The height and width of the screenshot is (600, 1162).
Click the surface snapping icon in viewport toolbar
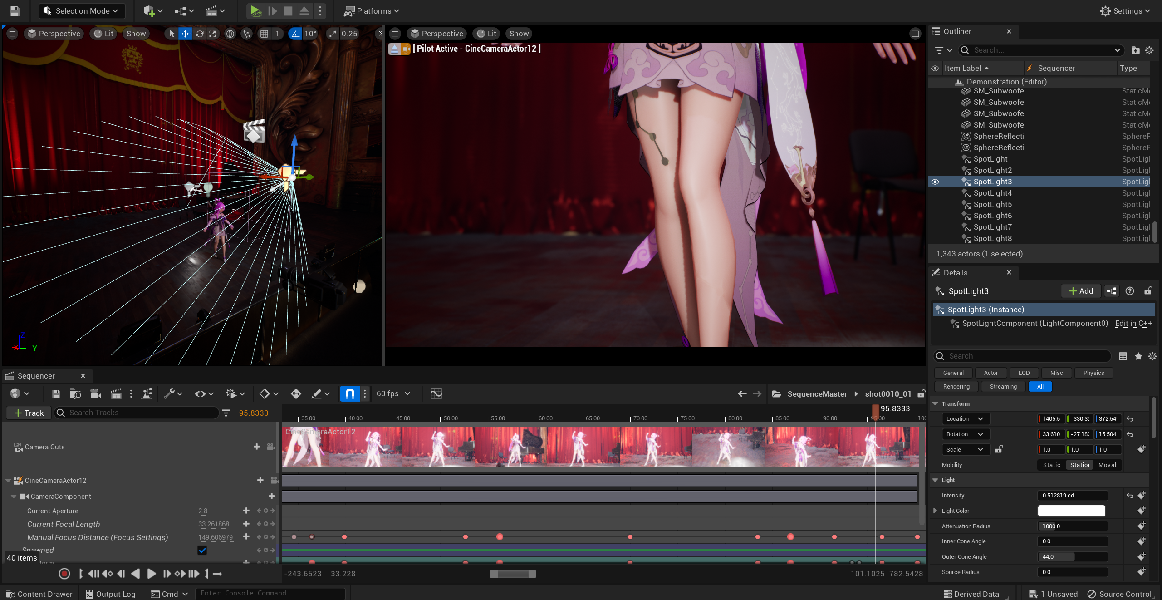pos(246,34)
